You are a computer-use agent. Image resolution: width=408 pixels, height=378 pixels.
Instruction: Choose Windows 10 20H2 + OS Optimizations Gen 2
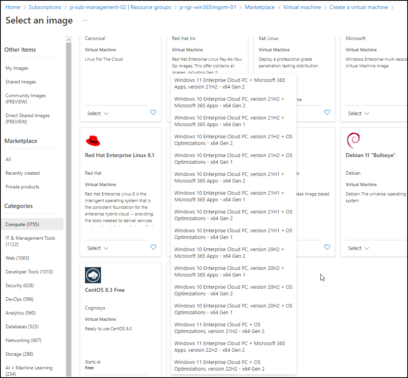coord(233,290)
